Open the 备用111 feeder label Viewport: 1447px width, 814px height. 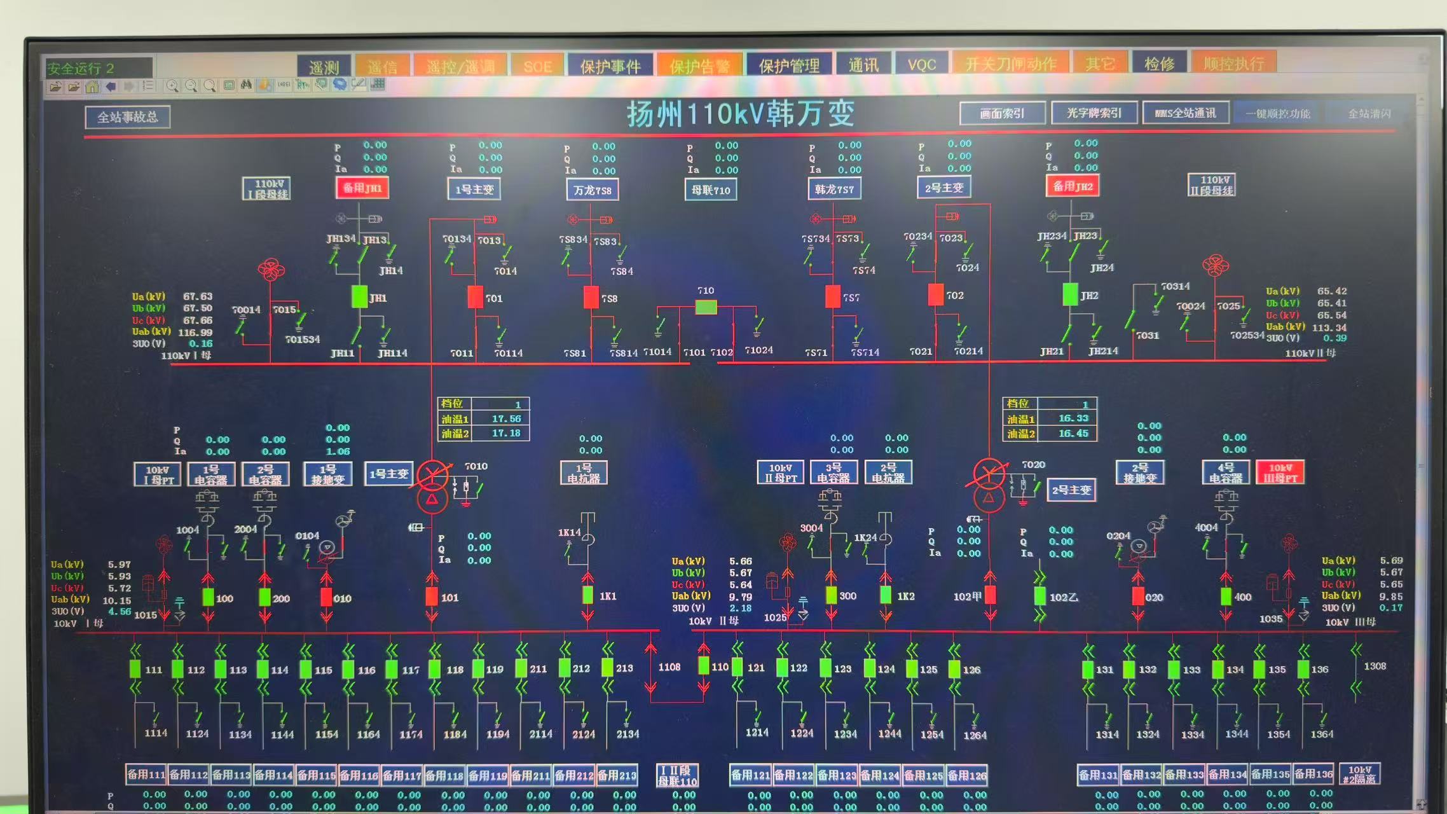146,774
